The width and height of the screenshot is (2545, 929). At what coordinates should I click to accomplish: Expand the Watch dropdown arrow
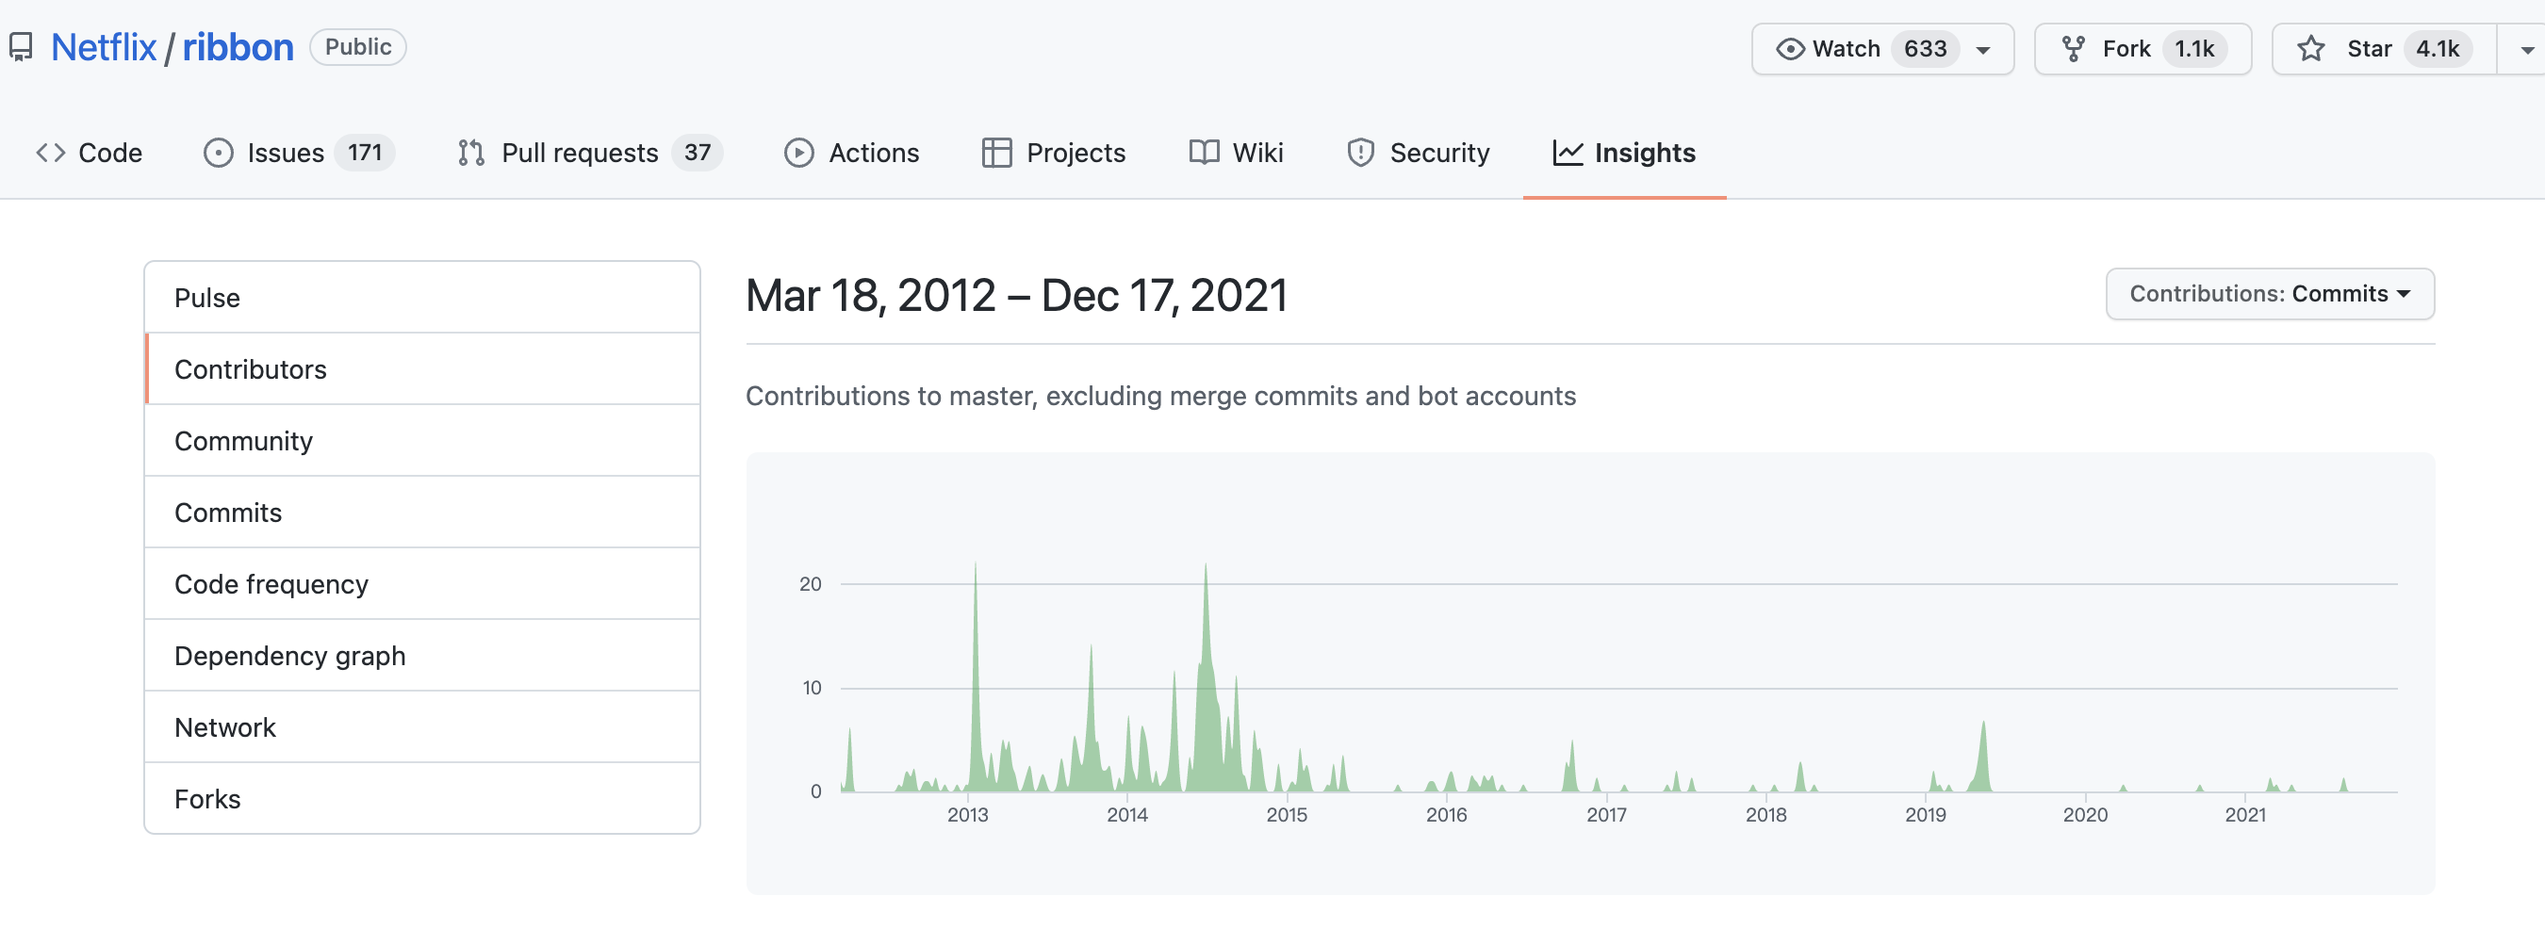1983,49
